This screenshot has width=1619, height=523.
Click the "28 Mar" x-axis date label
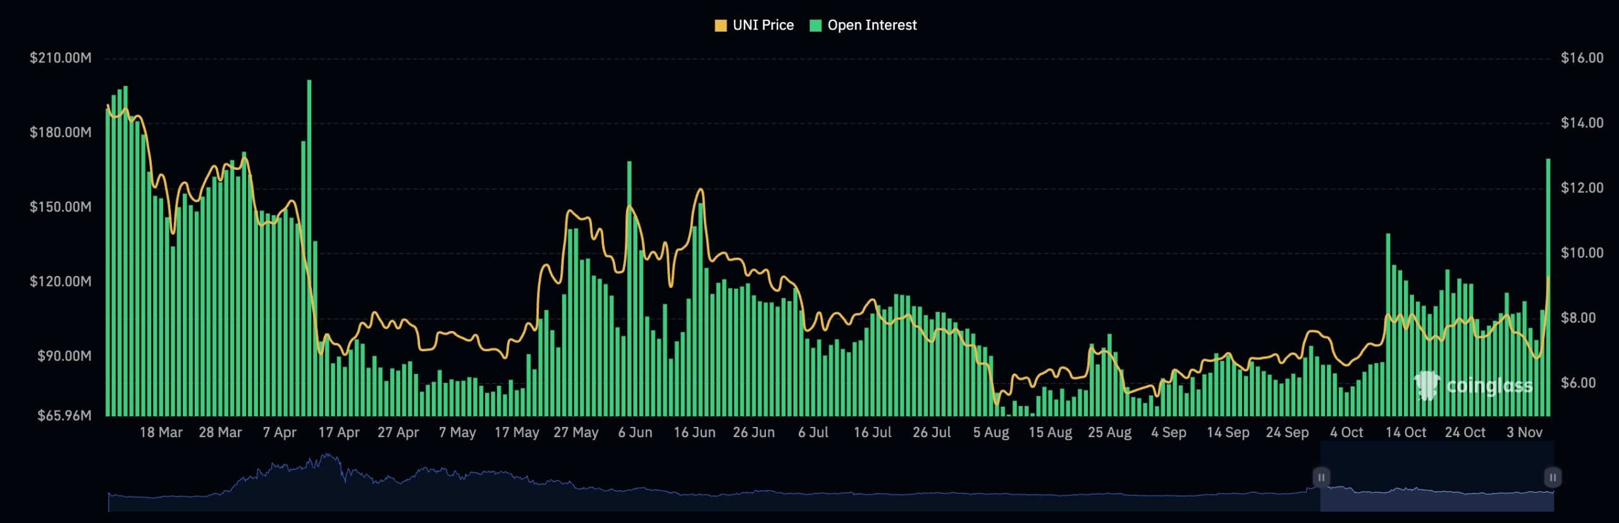(220, 433)
